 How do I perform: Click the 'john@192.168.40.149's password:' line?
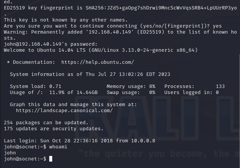[50, 44]
